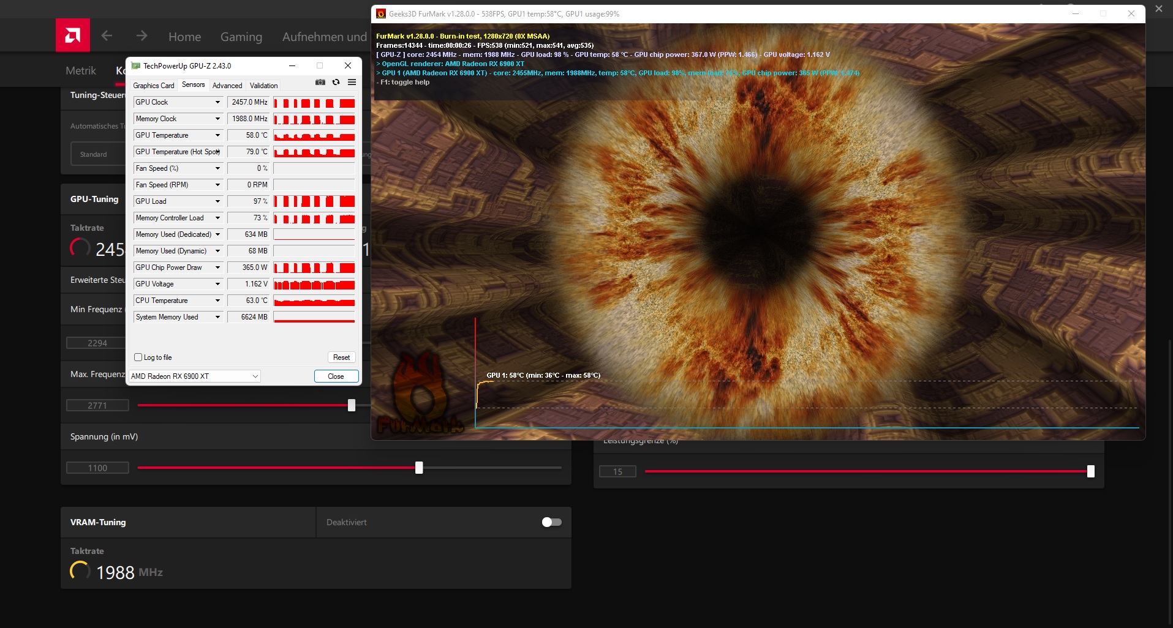Click the Max. Frequenz value field 2771

pos(97,405)
